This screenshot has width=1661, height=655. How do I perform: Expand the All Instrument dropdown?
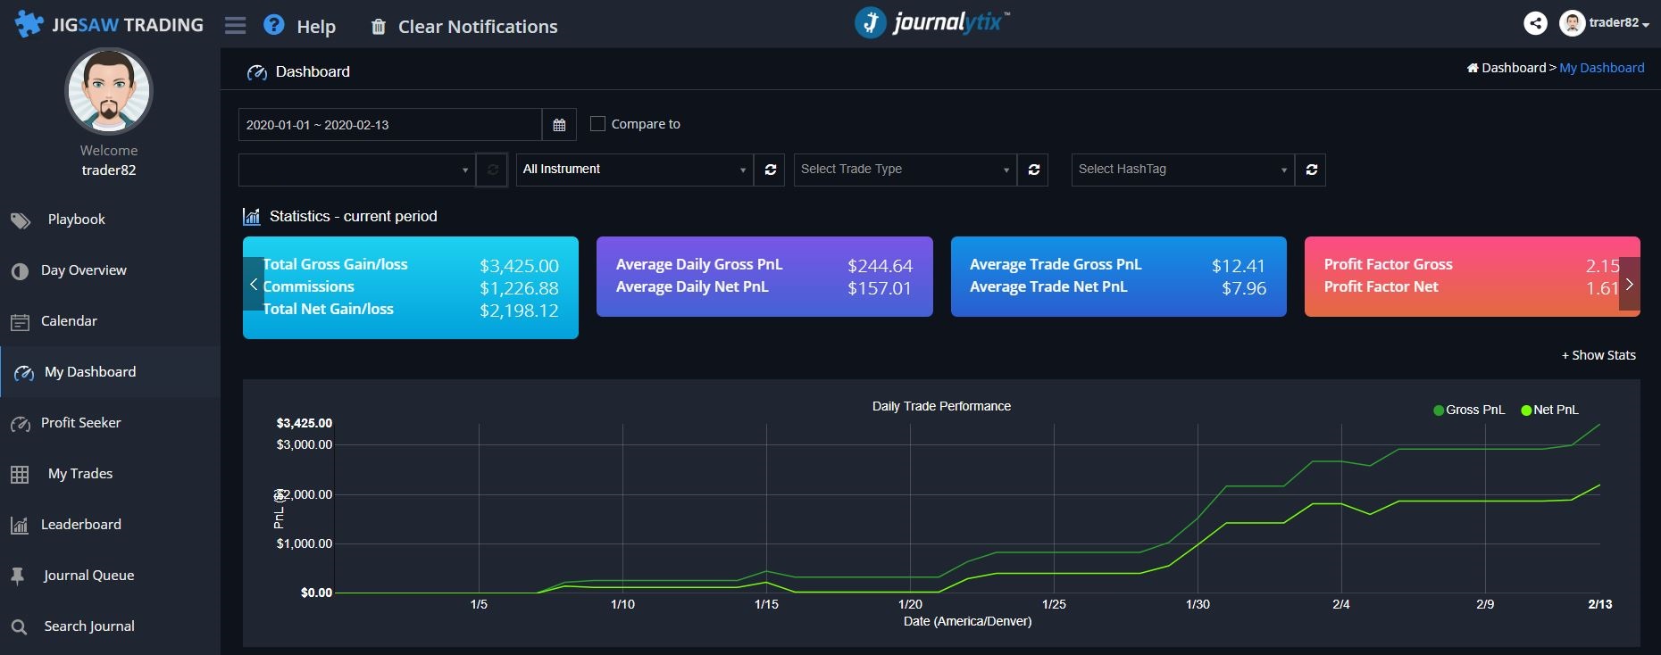coord(635,170)
